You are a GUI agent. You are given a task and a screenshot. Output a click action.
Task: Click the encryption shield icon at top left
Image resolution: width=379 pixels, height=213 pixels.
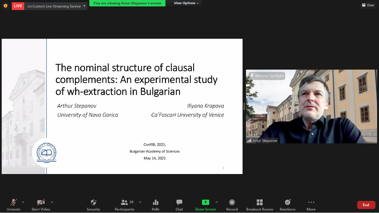pos(5,6)
